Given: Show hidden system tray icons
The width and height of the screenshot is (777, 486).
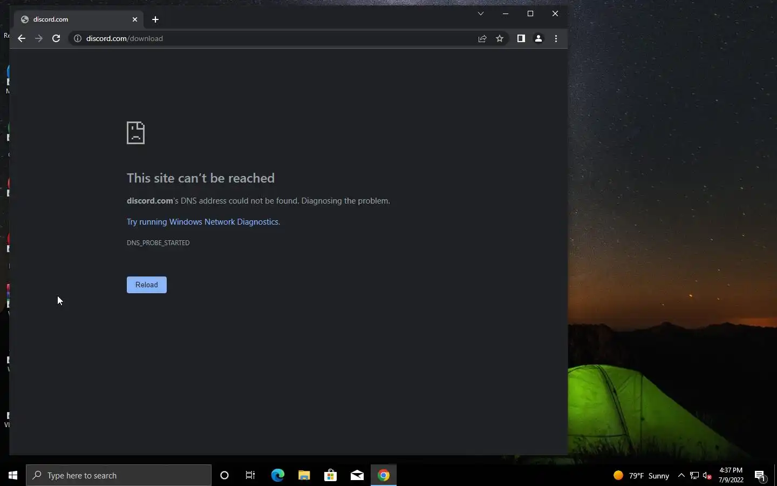Looking at the screenshot, I should click(681, 476).
